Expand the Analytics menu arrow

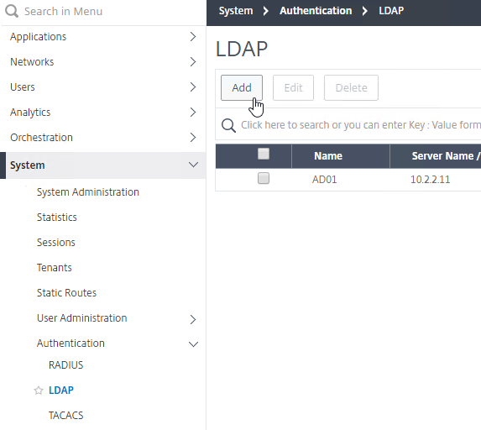pyautogui.click(x=192, y=112)
